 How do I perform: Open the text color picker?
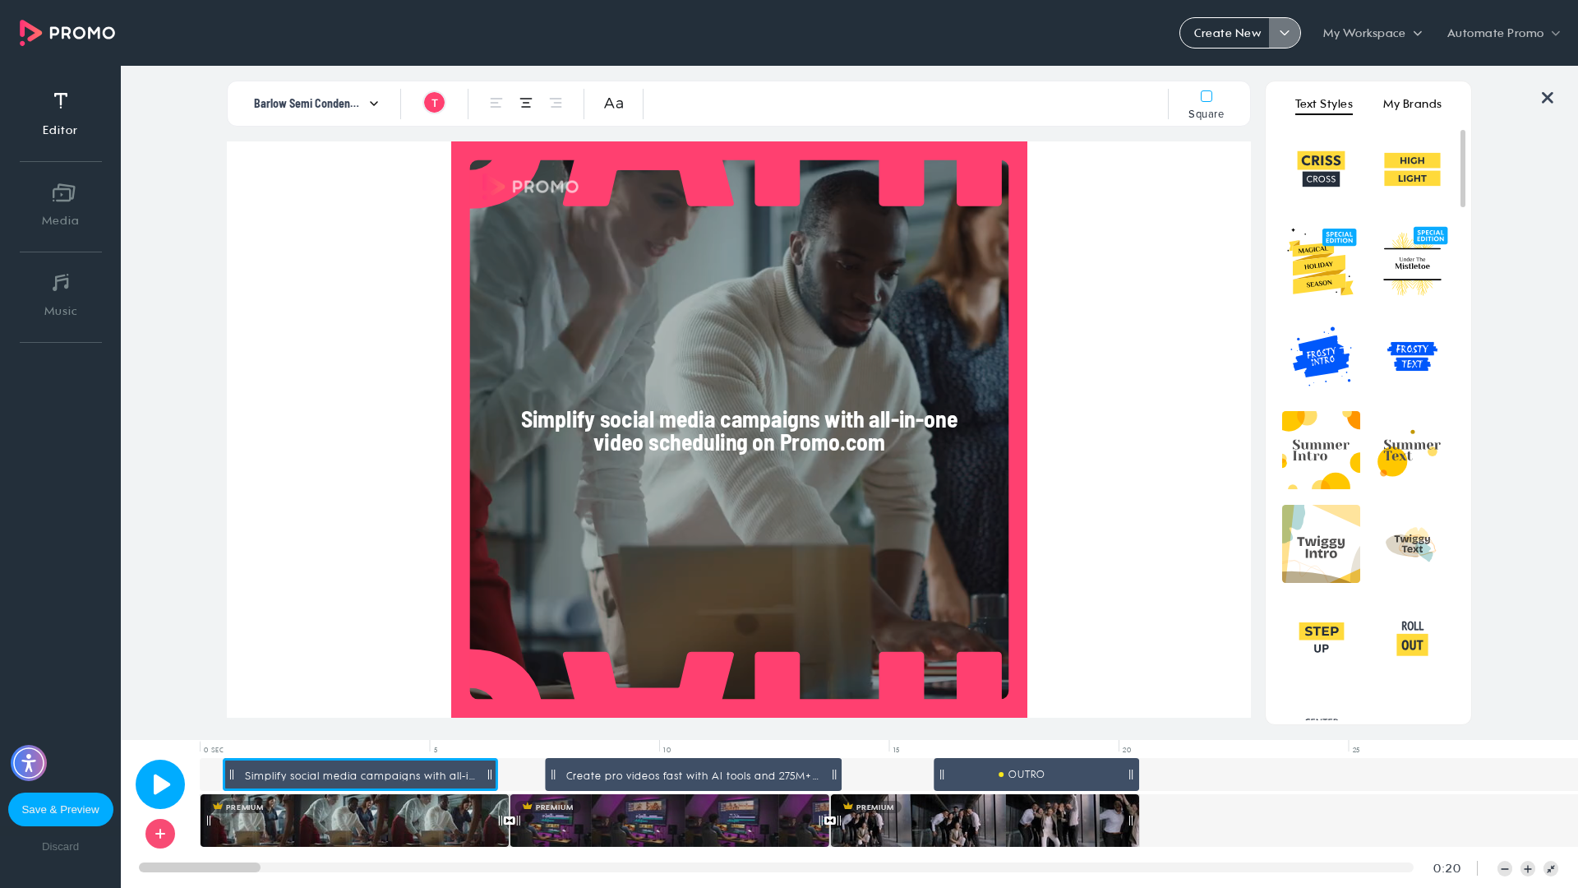(434, 103)
